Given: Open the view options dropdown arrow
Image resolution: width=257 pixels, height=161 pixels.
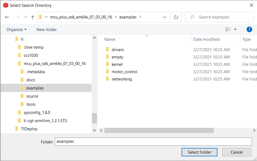Looking at the screenshot, I should [x=235, y=29].
